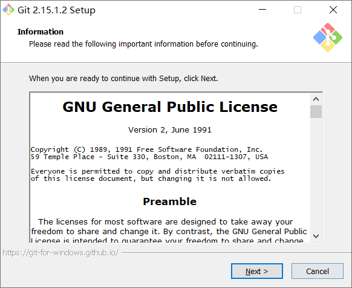Screen dimensions: 352x288
Task: Click the 'Everyone is permitted to copy' paragraph
Action: click(x=158, y=175)
